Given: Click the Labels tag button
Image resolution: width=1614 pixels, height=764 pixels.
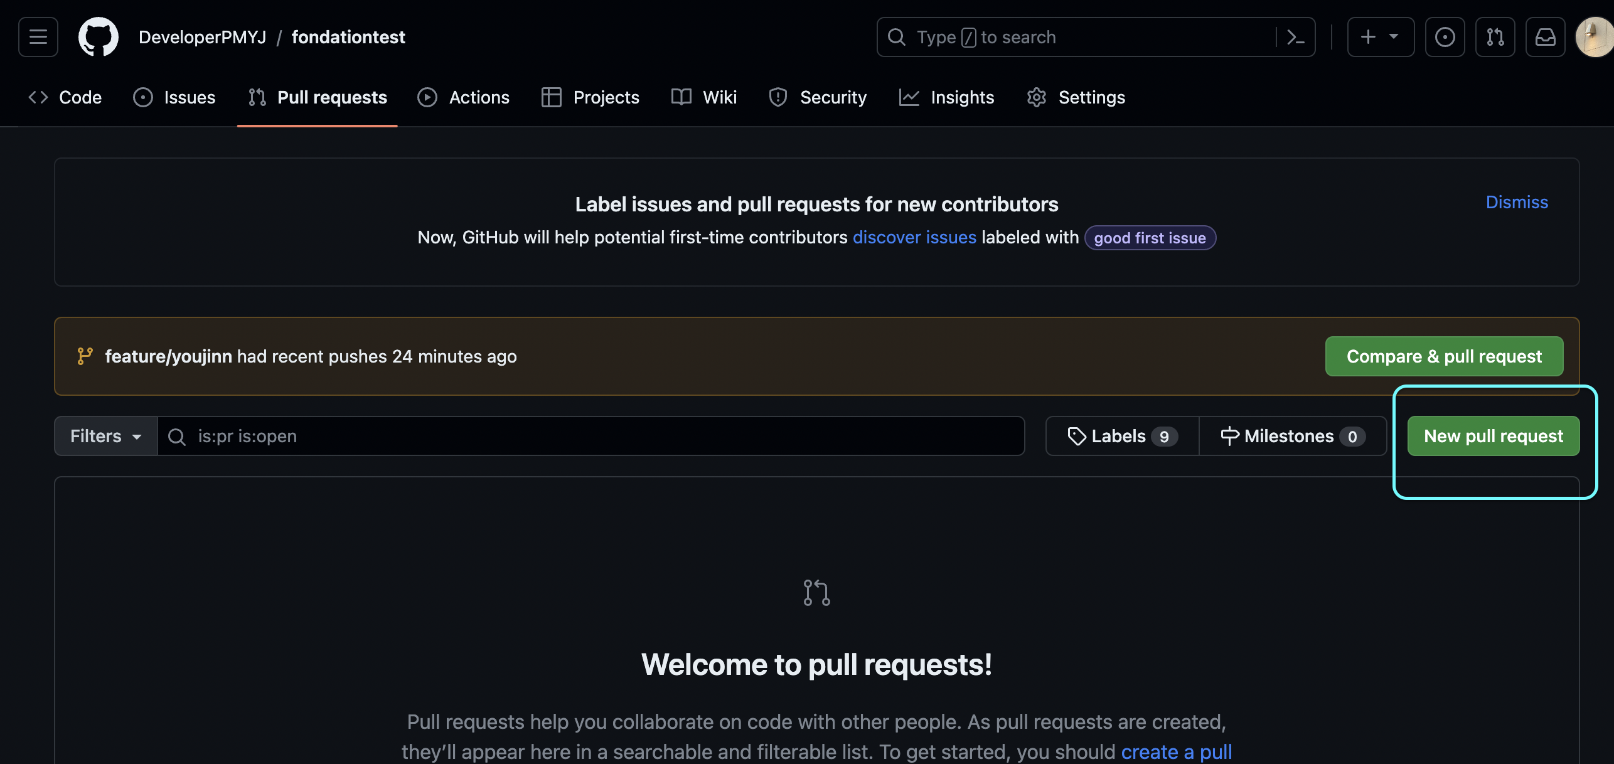Looking at the screenshot, I should (x=1122, y=436).
